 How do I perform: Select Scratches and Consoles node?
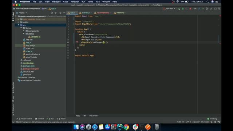pyautogui.click(x=29, y=80)
